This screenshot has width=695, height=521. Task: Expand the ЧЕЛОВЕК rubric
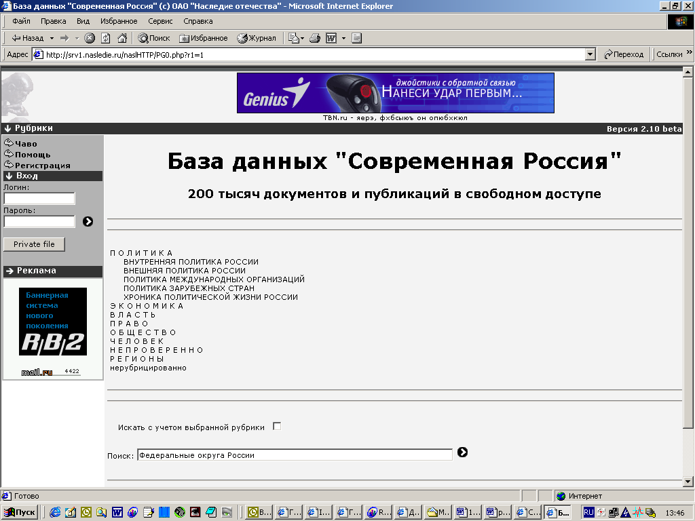tap(137, 342)
